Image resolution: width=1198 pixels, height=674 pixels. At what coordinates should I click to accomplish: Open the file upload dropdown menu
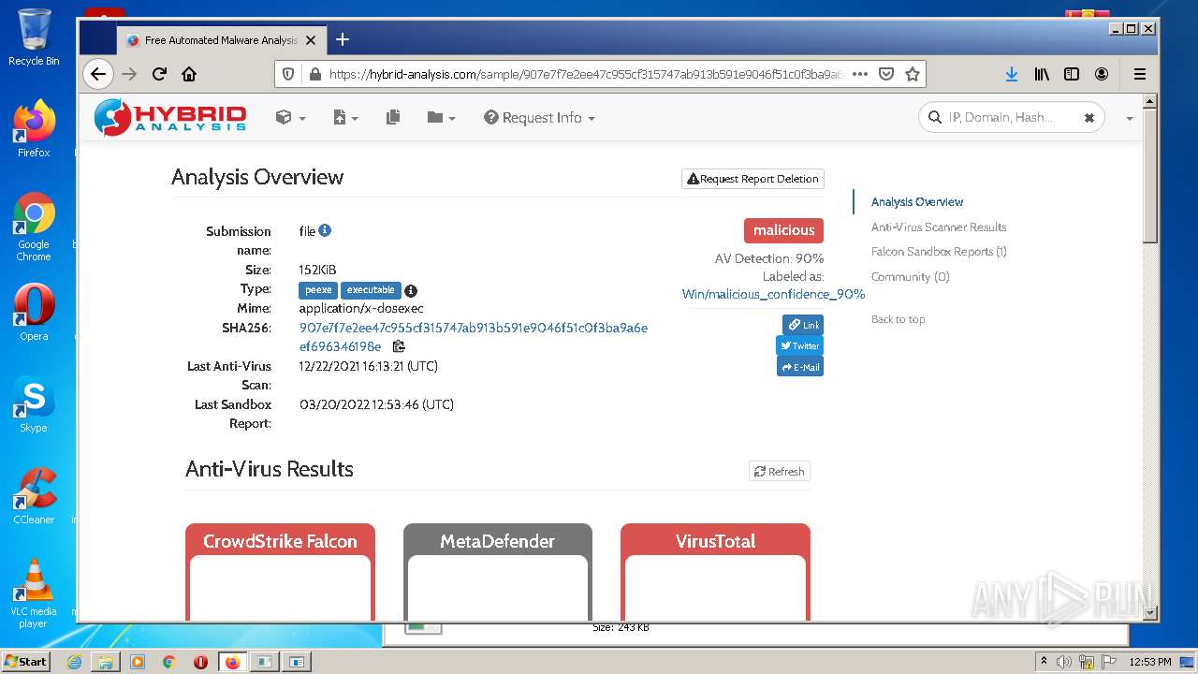tap(345, 117)
